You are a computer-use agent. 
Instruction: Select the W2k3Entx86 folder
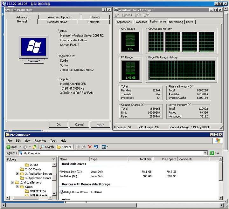(x=36, y=191)
